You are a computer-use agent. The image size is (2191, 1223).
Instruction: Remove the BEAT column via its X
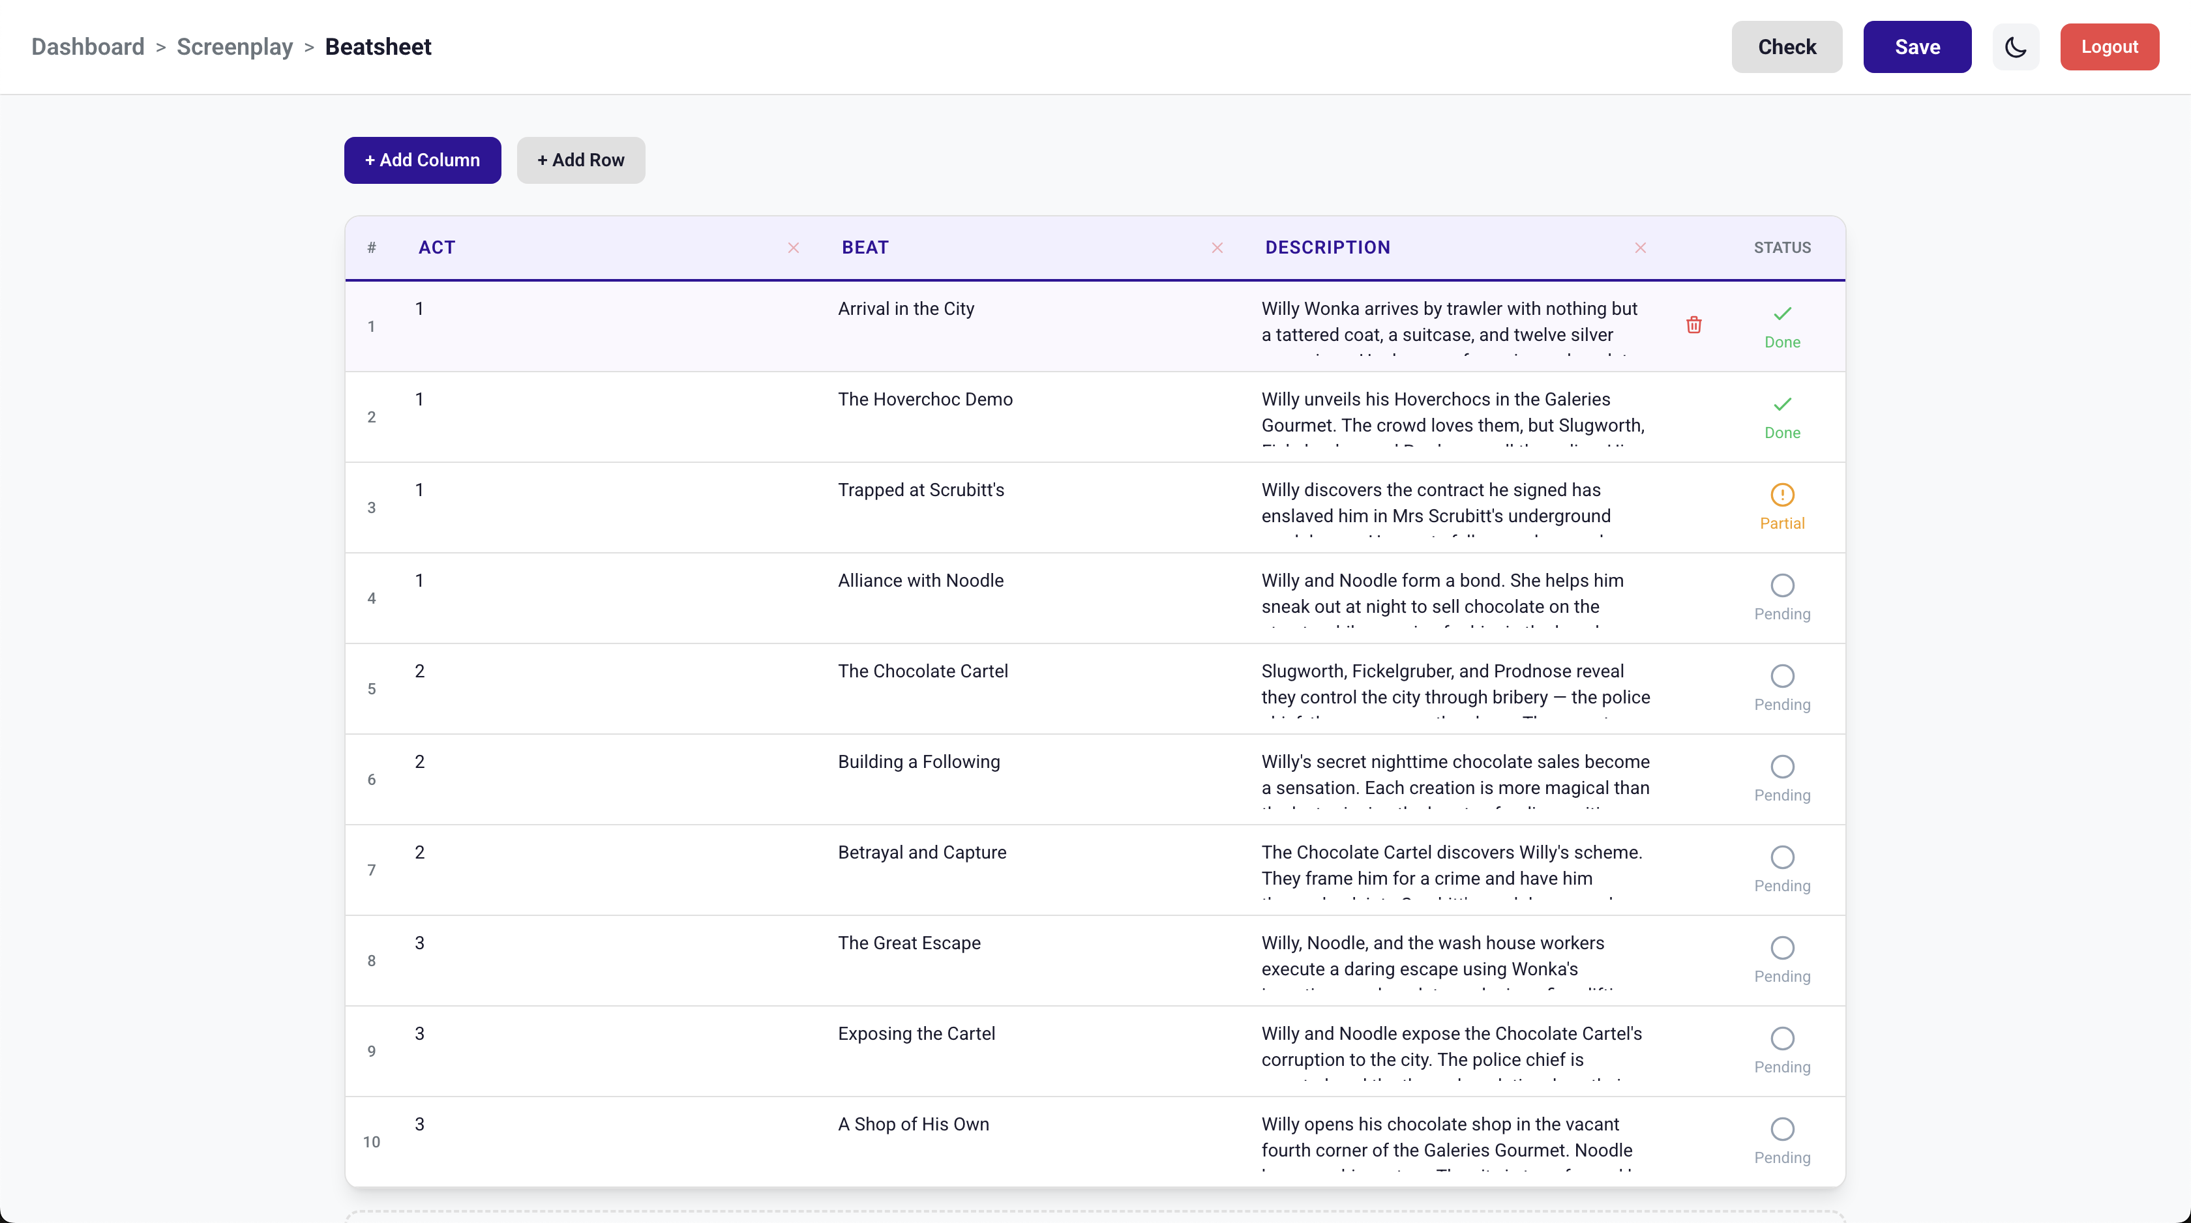(1217, 248)
